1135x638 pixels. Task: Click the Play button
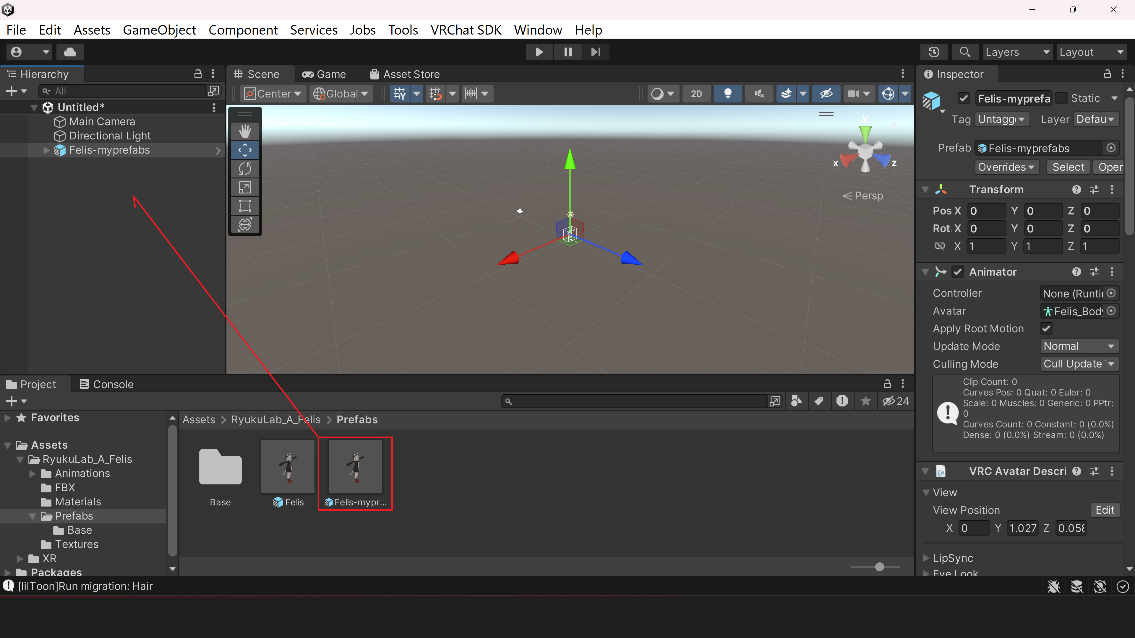tap(539, 52)
